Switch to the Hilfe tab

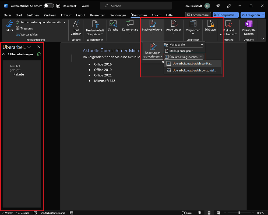[169, 15]
